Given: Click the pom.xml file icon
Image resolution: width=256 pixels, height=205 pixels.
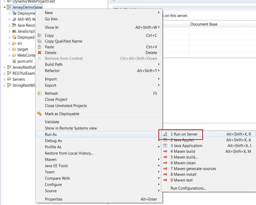Looking at the screenshot, I should [x=14, y=61].
